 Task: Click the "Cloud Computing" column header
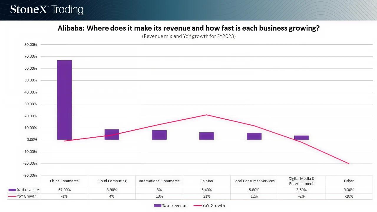(112, 181)
